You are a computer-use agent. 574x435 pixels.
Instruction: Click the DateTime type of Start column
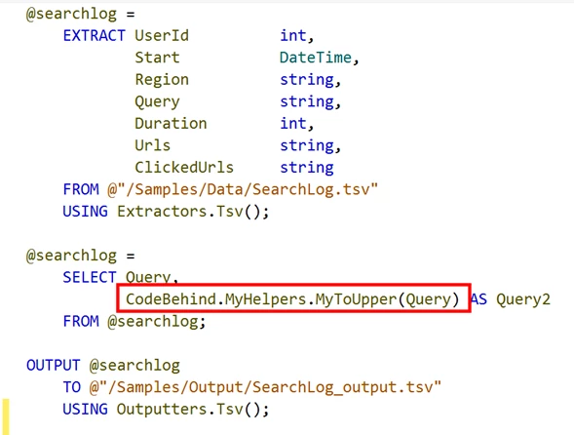(x=316, y=58)
